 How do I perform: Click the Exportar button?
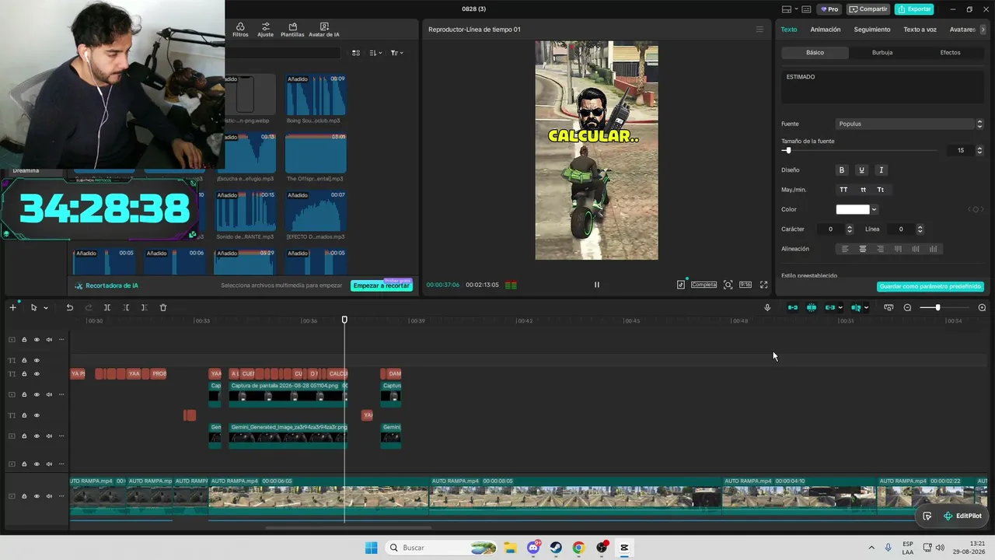(914, 9)
